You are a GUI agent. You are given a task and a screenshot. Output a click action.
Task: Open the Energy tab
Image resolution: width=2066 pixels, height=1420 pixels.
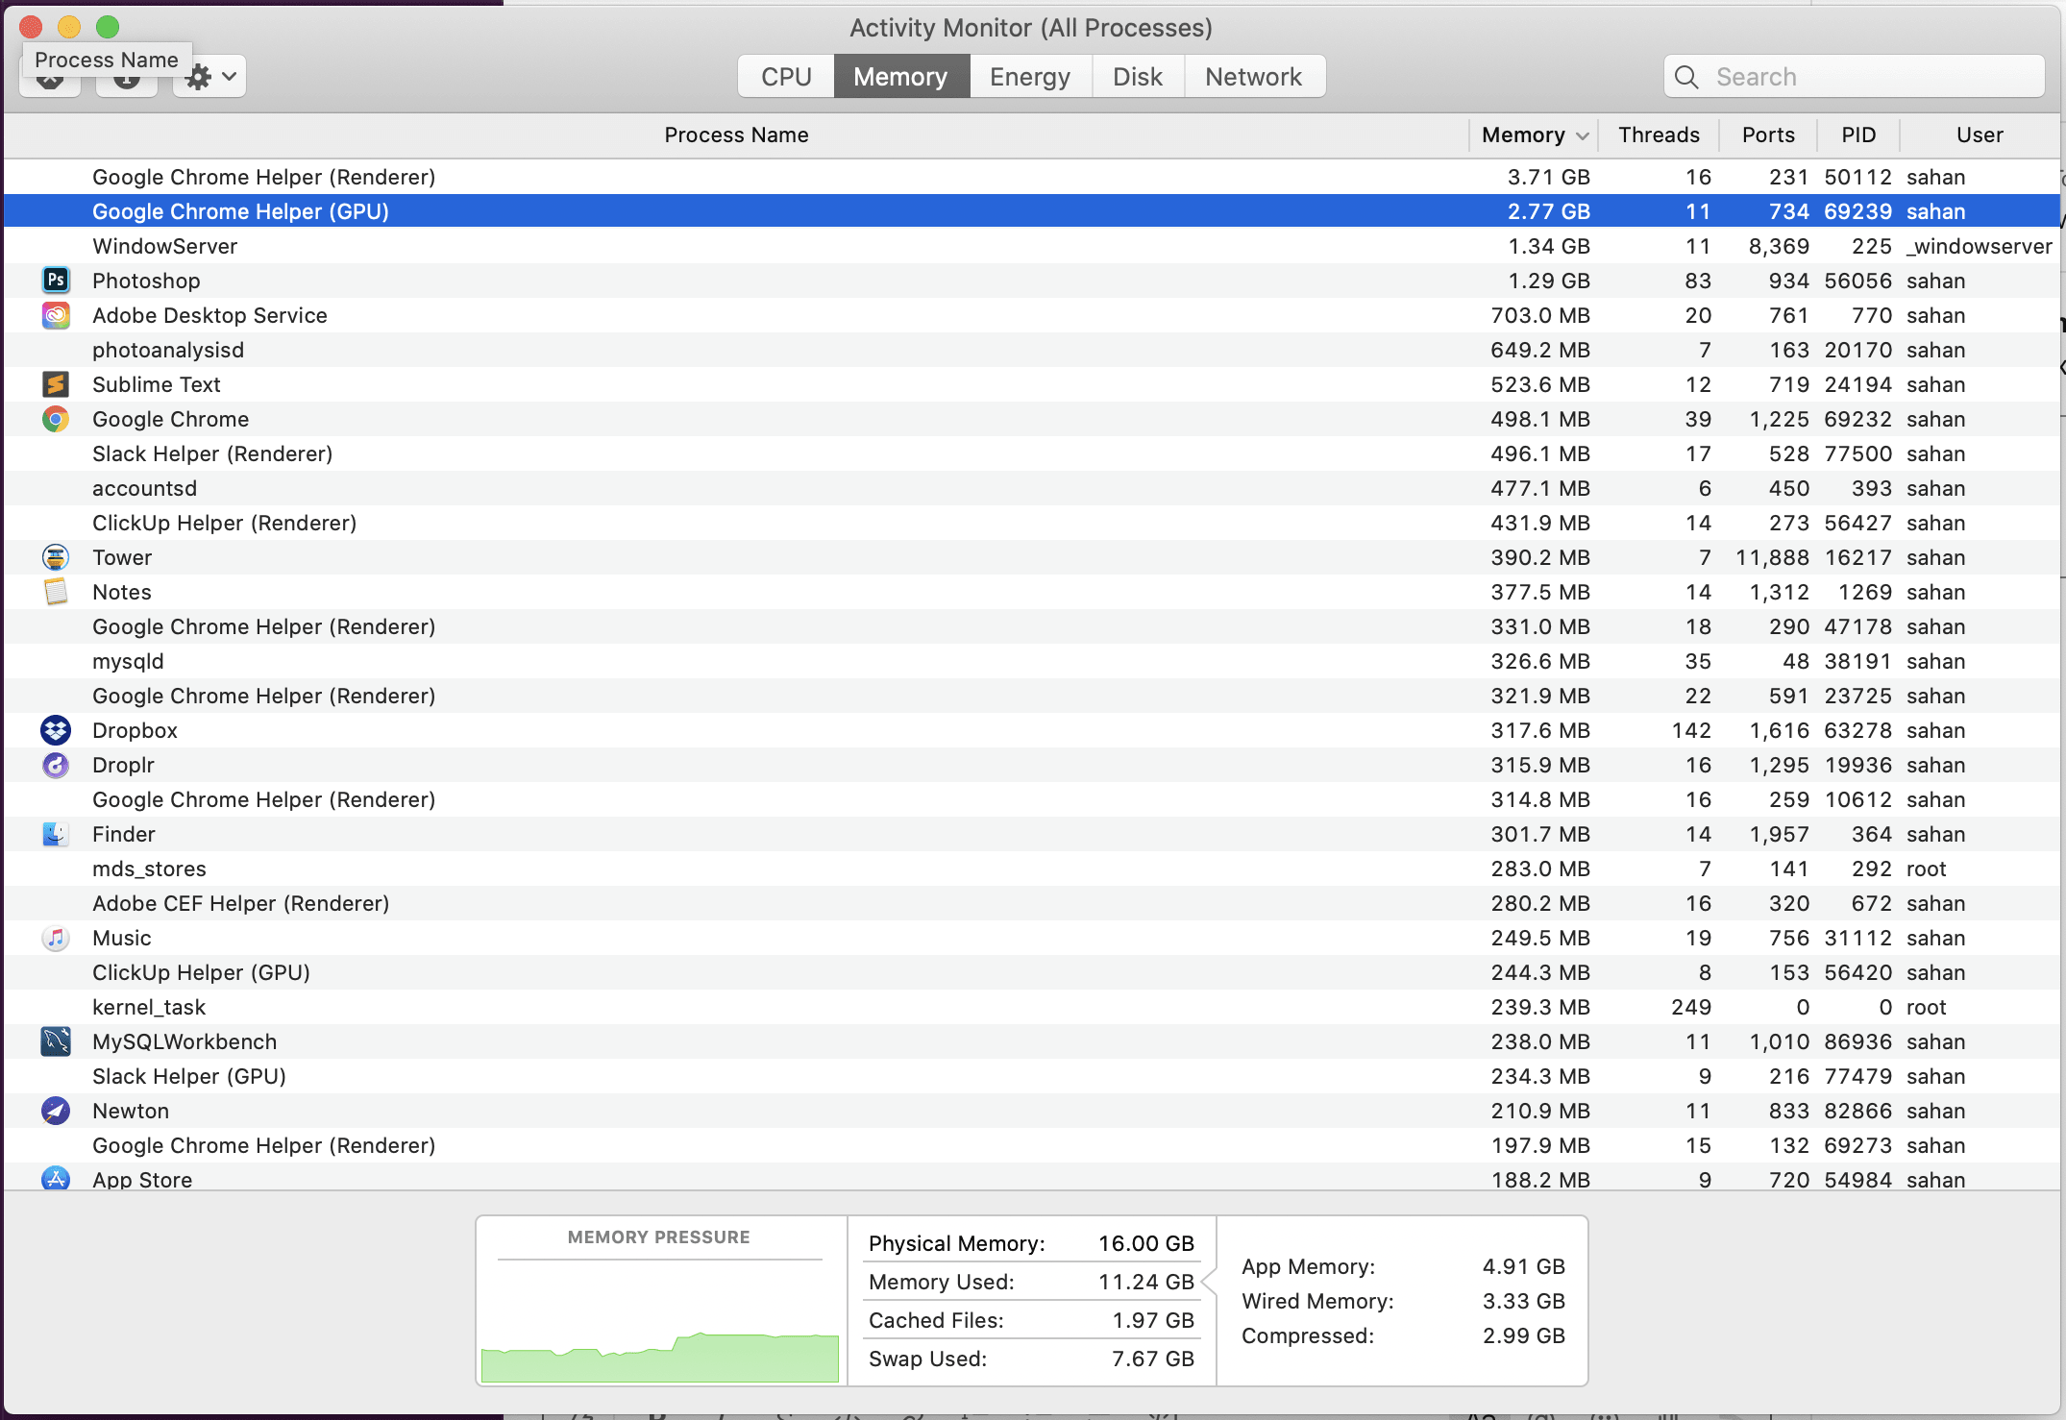1030,77
